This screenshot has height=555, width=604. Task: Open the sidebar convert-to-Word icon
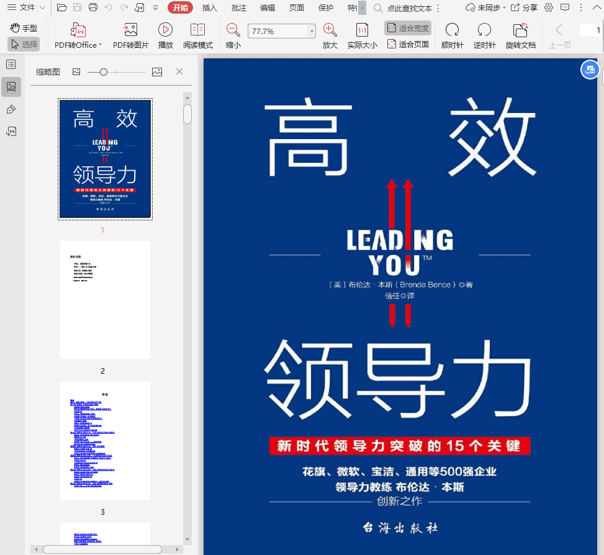pyautogui.click(x=11, y=132)
